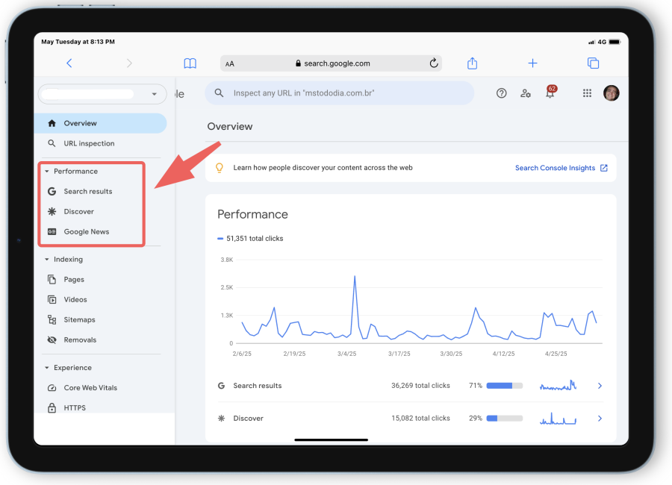672x485 pixels.
Task: Tap the battery indicator in the status bar
Action: pyautogui.click(x=615, y=42)
